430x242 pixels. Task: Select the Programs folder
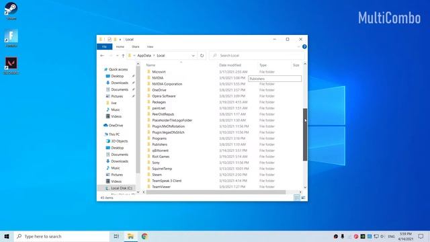(159, 138)
